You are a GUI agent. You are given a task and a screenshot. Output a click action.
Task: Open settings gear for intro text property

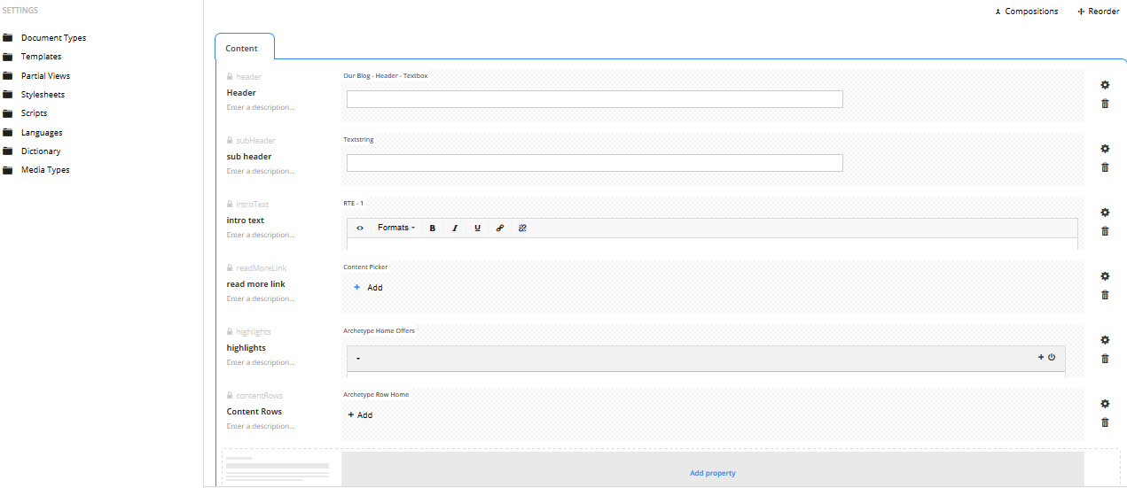(x=1105, y=213)
